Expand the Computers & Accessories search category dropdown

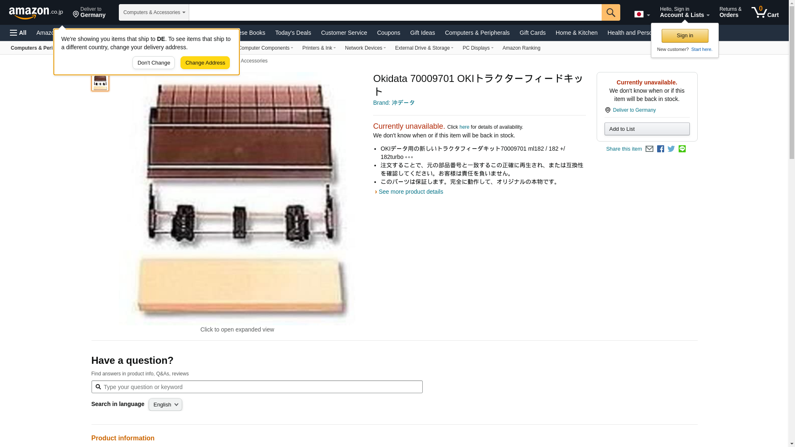[x=154, y=12]
